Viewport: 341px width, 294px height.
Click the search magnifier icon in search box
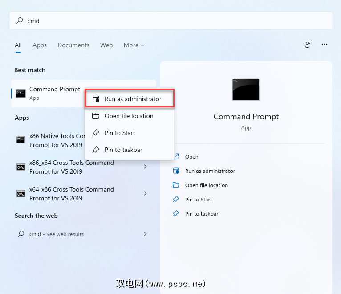click(20, 20)
